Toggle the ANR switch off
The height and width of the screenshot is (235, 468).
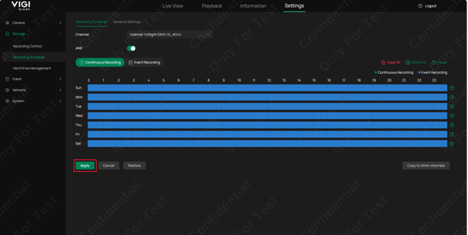pyautogui.click(x=131, y=48)
